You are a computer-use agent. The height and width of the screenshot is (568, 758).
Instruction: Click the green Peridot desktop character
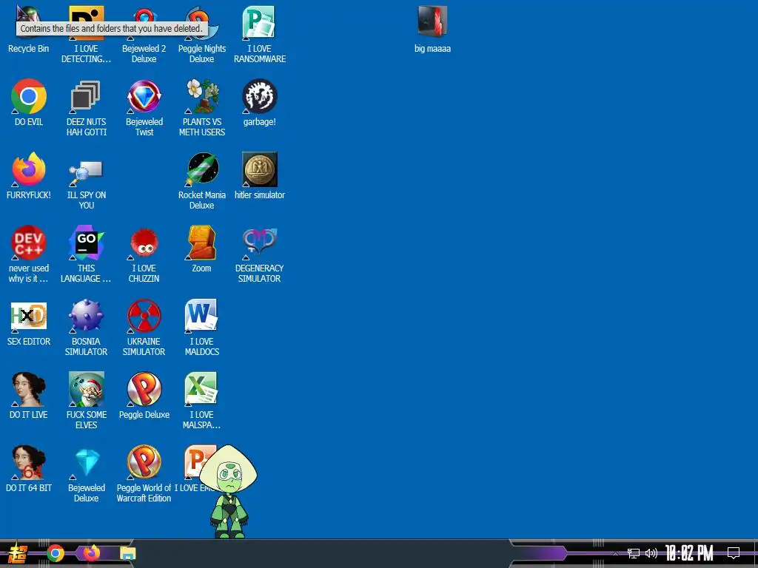228,491
